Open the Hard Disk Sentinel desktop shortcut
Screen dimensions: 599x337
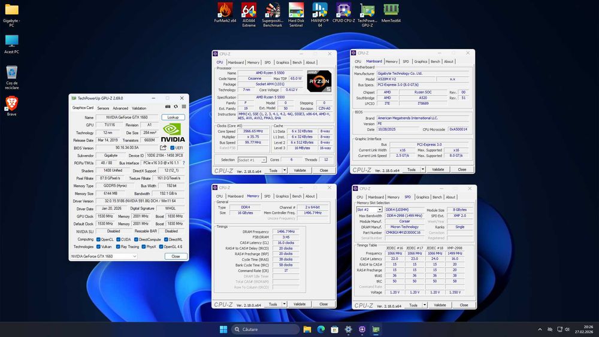tap(296, 14)
